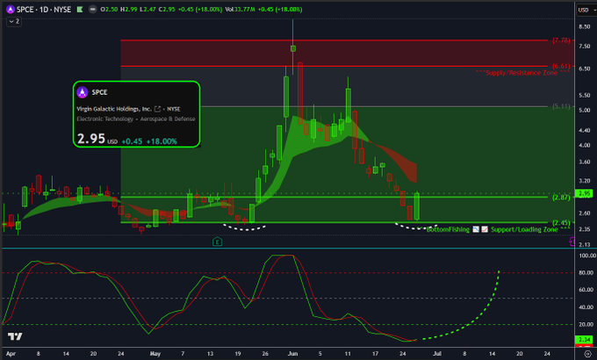The width and height of the screenshot is (597, 360).
Task: Click the (7.78) resistance level label
Action: (x=561, y=40)
